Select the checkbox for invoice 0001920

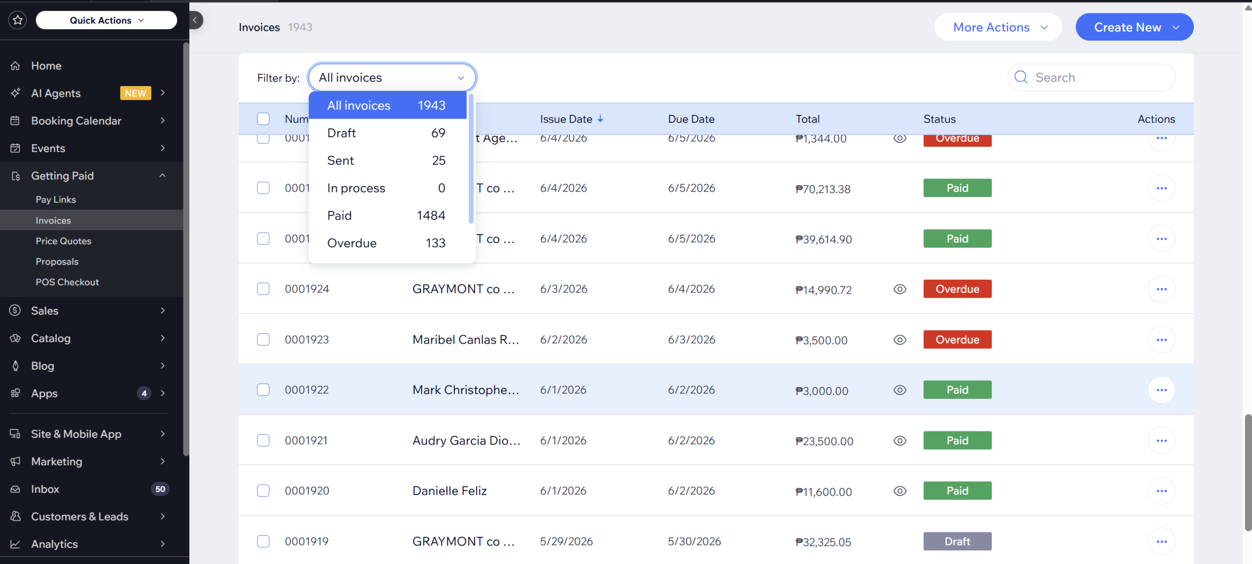click(263, 491)
